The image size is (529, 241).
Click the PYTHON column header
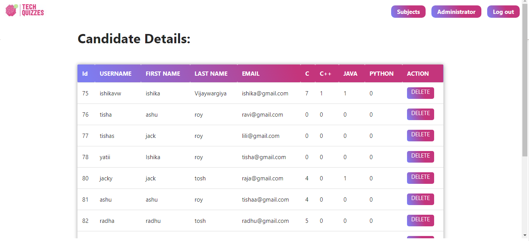point(381,73)
